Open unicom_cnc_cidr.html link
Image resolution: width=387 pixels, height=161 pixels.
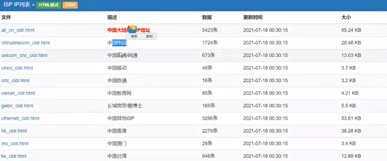(x=24, y=55)
